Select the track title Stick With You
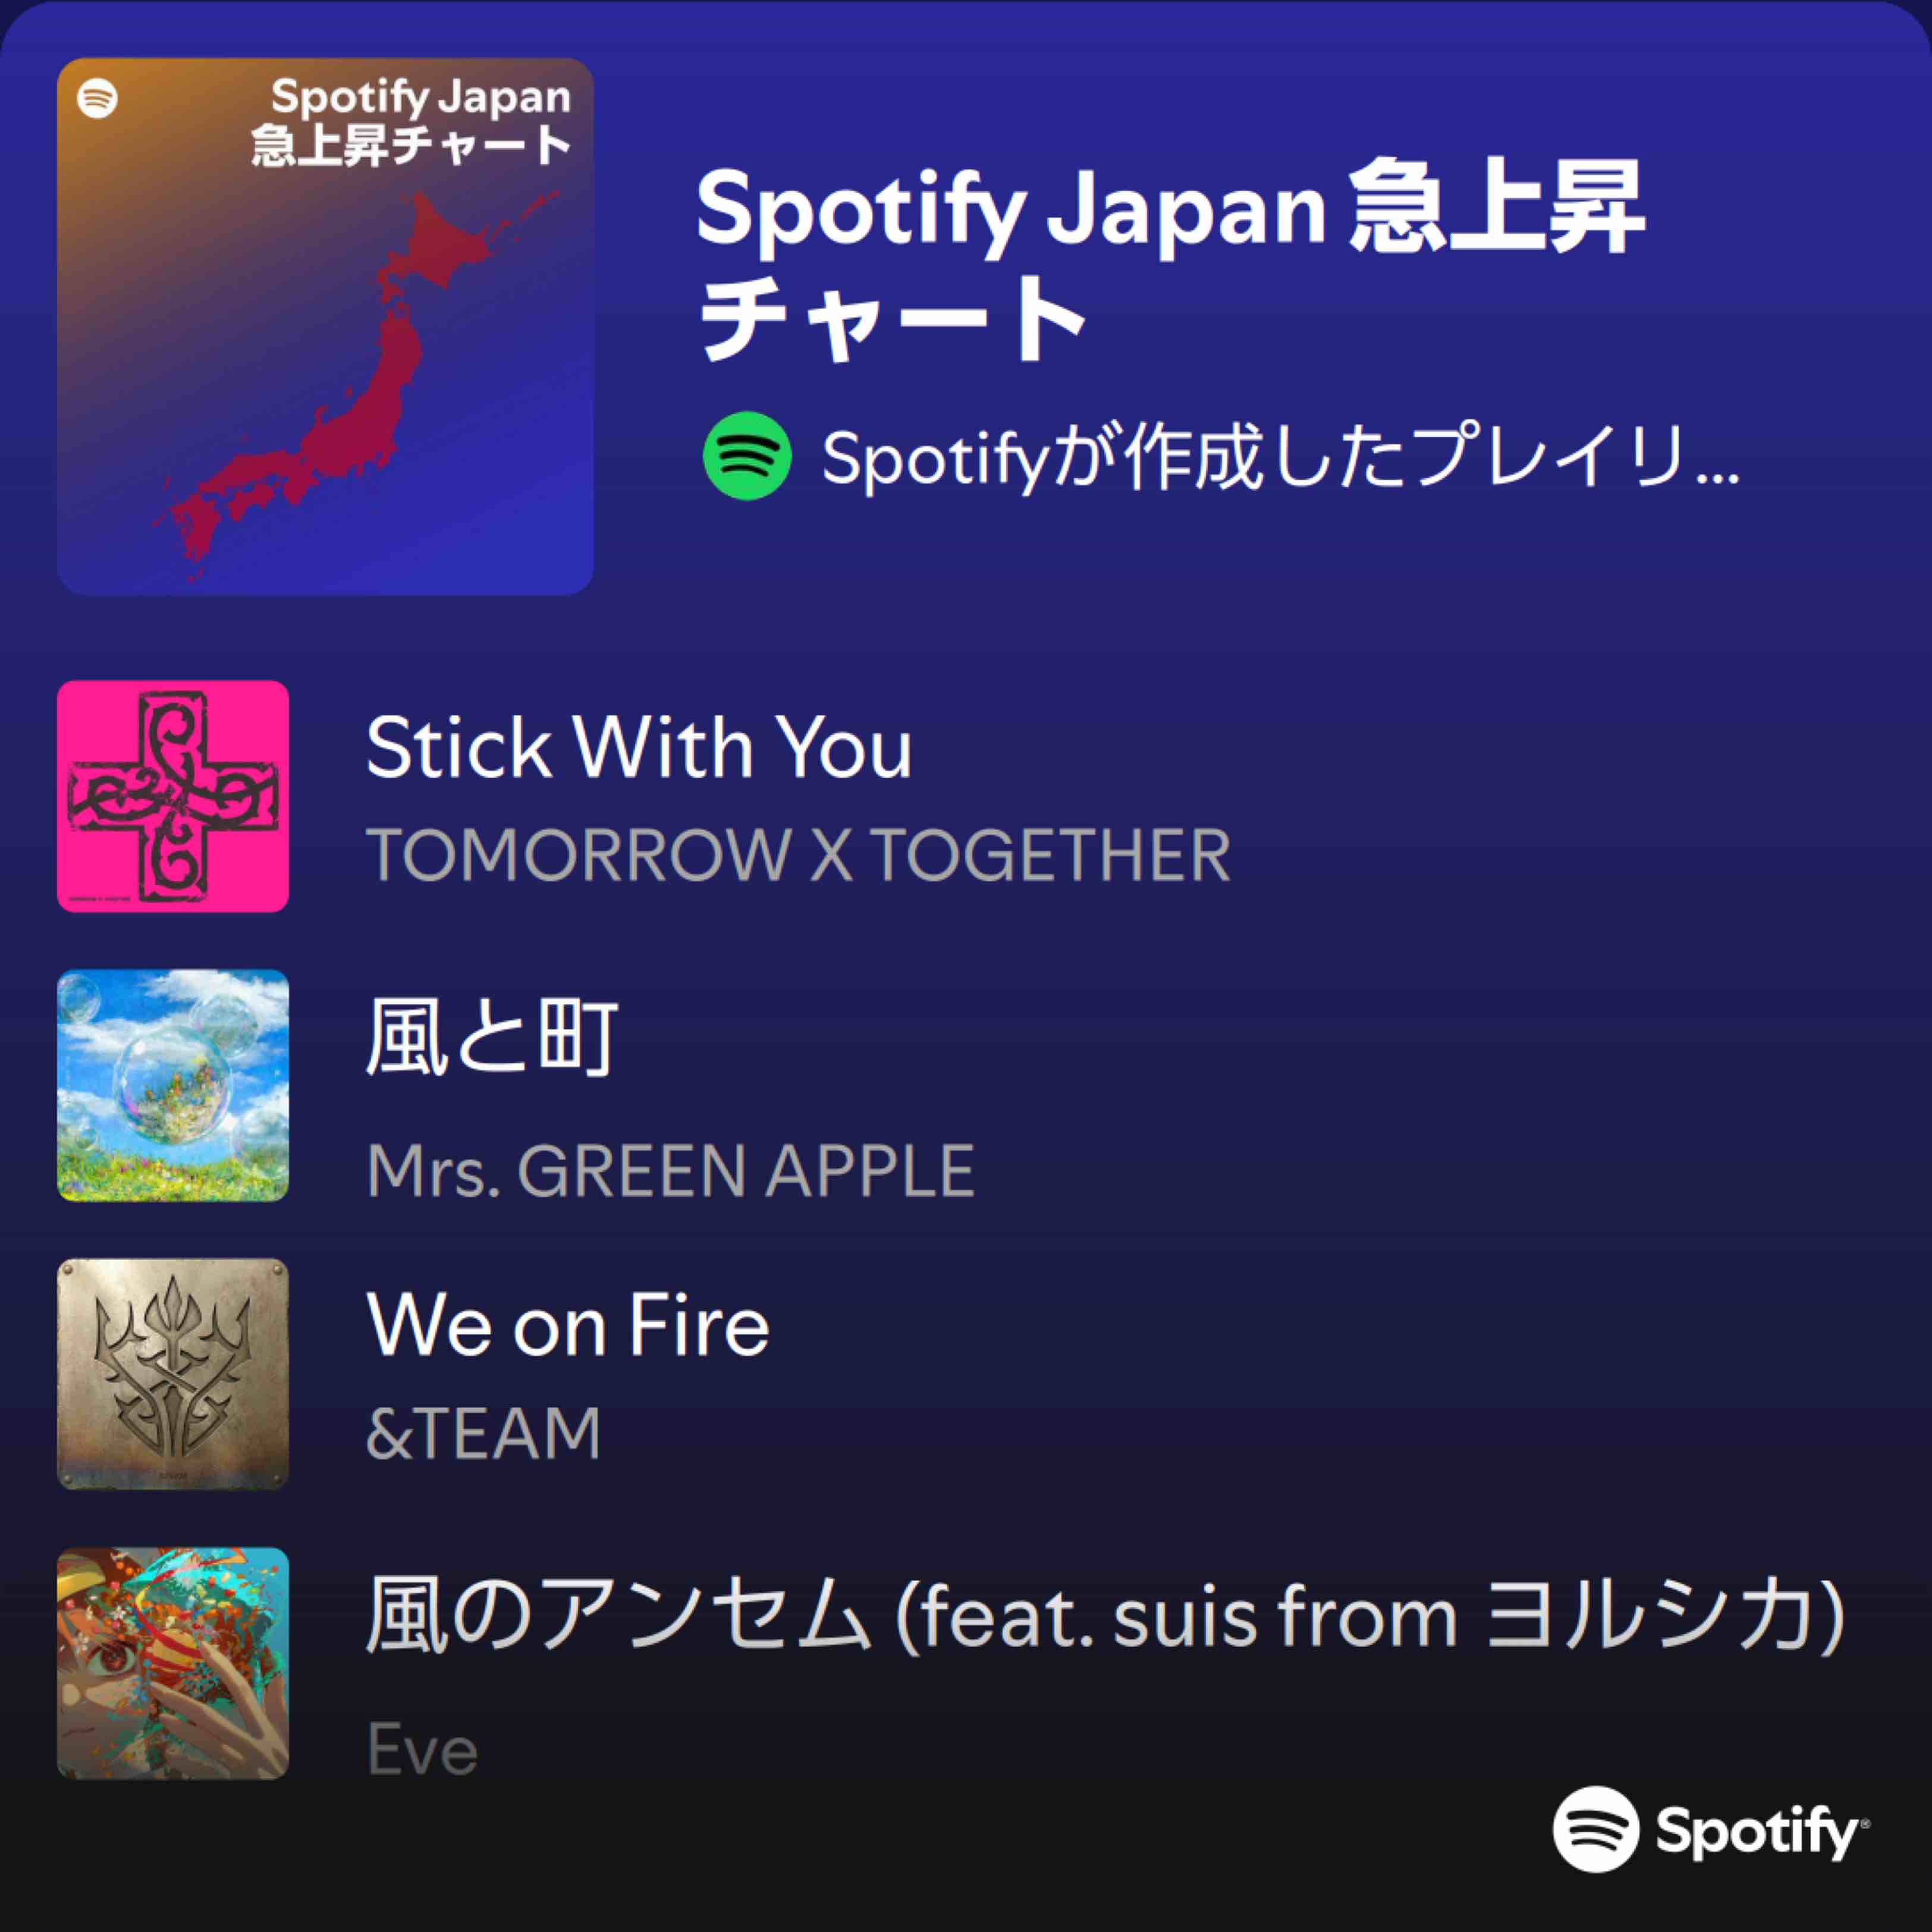 tap(639, 747)
